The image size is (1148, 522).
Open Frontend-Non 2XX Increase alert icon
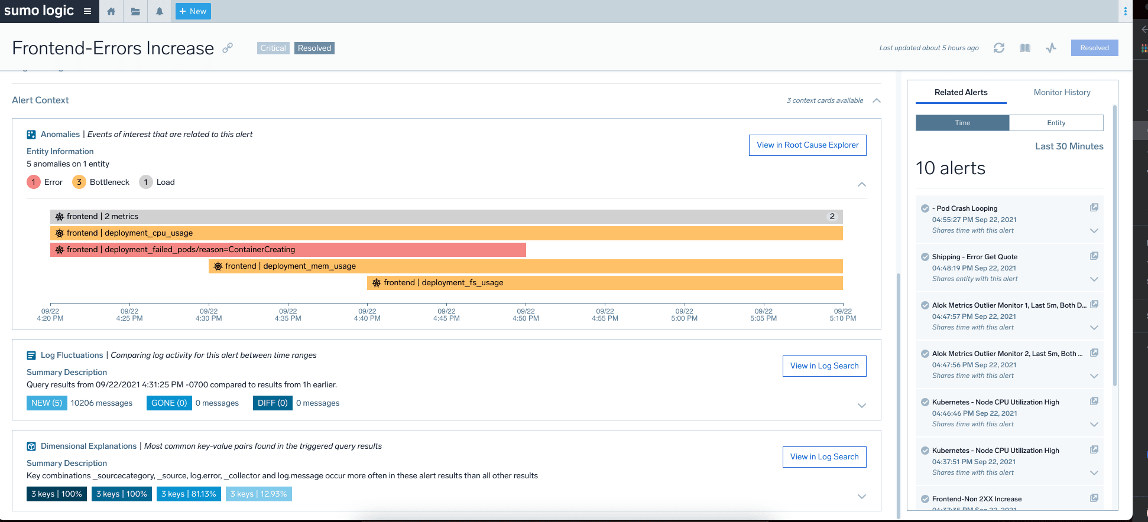[1094, 498]
